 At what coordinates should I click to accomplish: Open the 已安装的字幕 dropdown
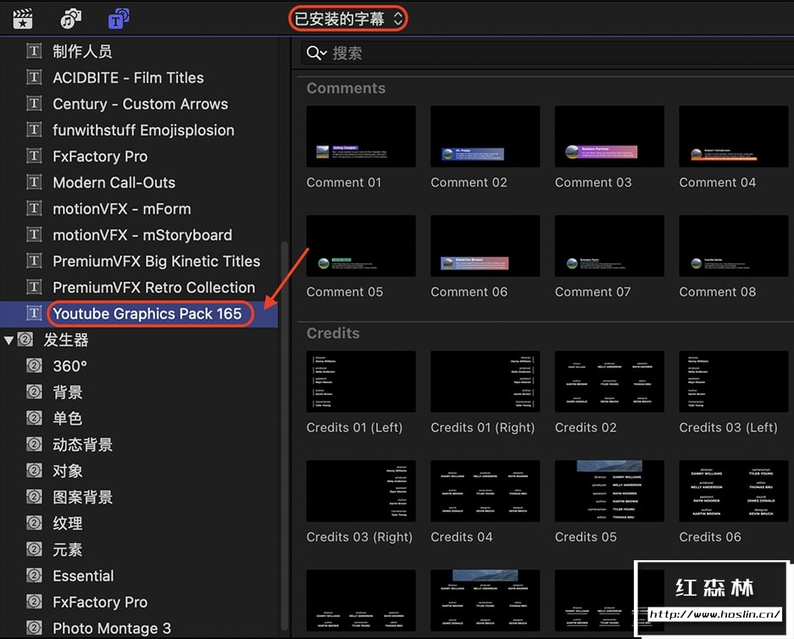348,19
